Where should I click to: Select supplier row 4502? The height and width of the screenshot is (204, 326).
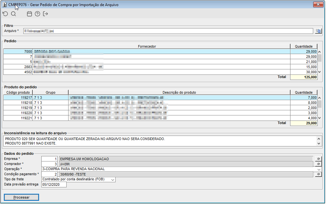pyautogui.click(x=160, y=72)
